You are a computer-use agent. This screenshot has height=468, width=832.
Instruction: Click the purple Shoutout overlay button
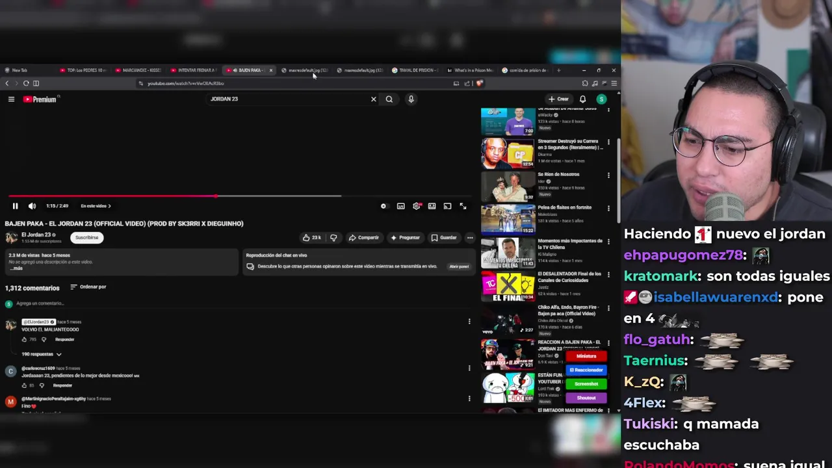point(586,397)
